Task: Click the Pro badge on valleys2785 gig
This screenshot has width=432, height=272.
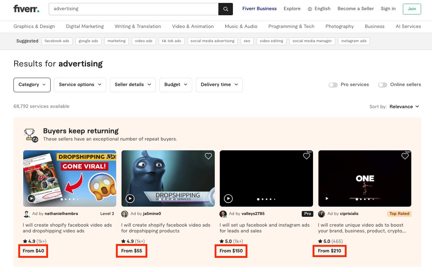Action: point(308,214)
